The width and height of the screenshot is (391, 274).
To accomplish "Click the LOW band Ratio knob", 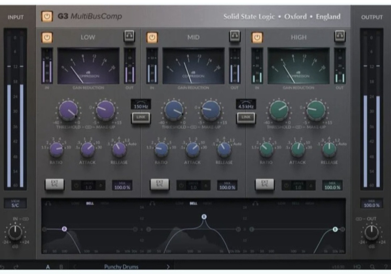I will point(56,149).
